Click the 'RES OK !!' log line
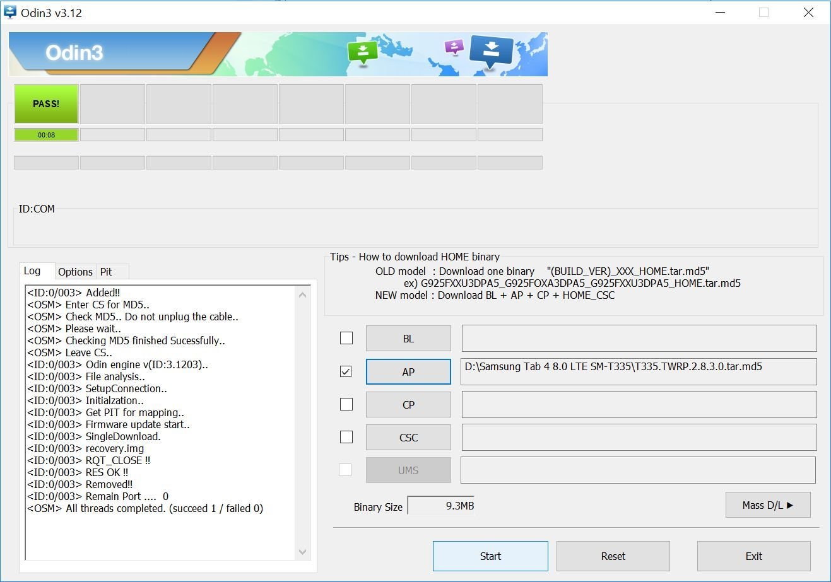The image size is (831, 582). pos(77,472)
